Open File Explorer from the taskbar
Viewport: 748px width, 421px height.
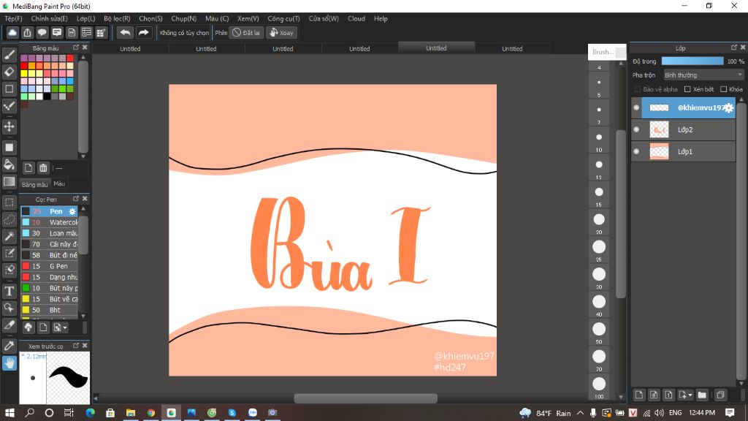pyautogui.click(x=131, y=413)
